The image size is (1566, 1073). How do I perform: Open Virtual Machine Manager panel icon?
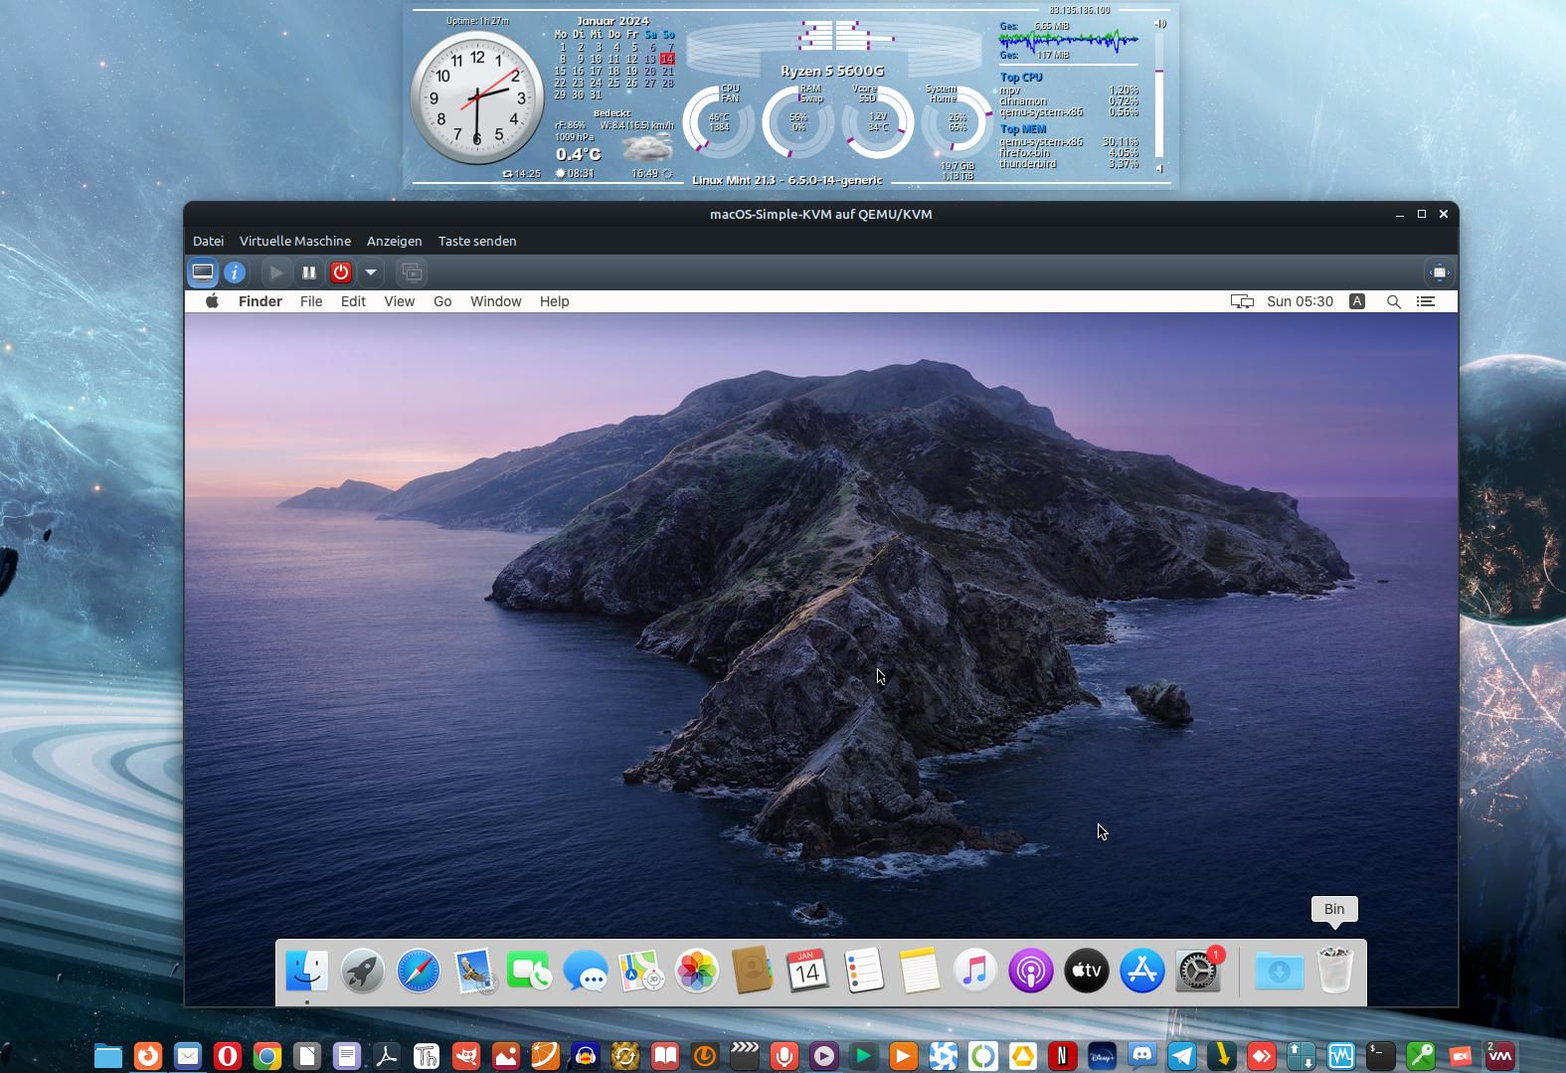1500,1055
